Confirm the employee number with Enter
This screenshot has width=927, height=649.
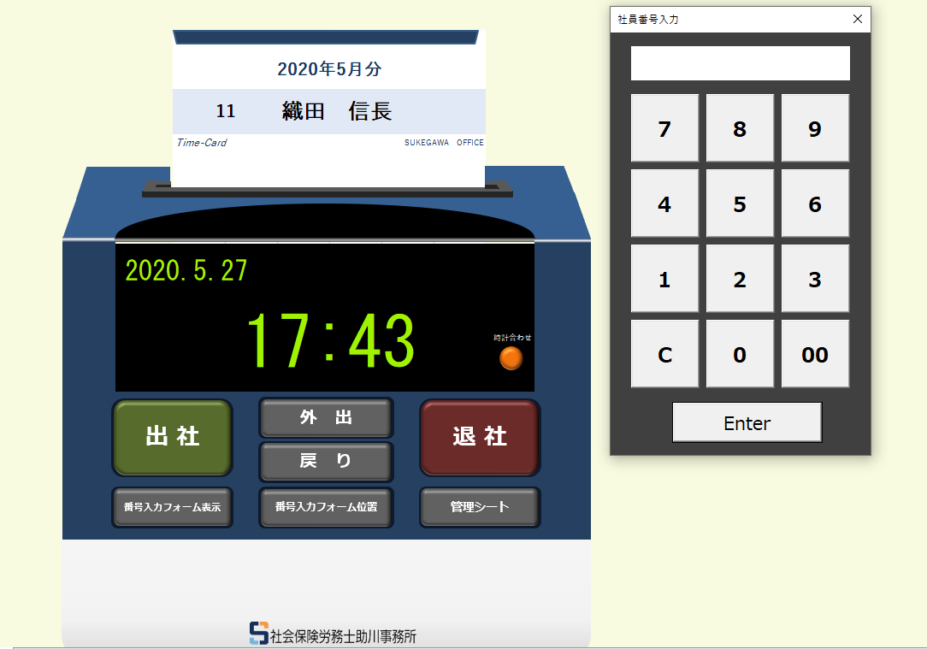click(x=747, y=422)
